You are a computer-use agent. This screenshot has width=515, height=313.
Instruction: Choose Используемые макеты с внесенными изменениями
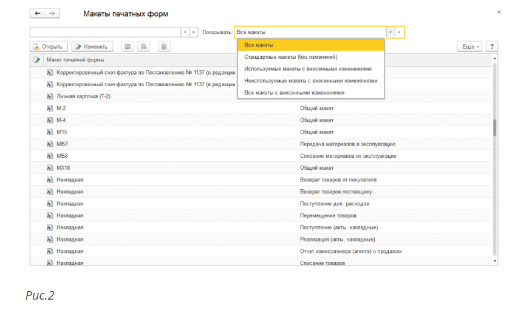click(x=307, y=69)
